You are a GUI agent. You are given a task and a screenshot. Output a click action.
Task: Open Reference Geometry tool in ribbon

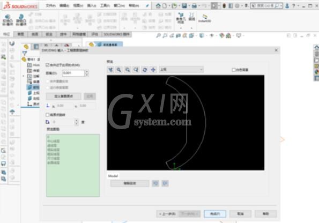[x=181, y=18]
